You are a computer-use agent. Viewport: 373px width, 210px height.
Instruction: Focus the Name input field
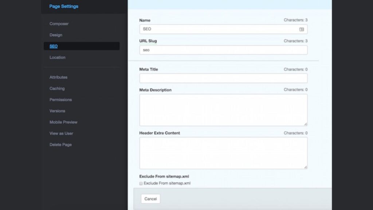pyautogui.click(x=223, y=29)
